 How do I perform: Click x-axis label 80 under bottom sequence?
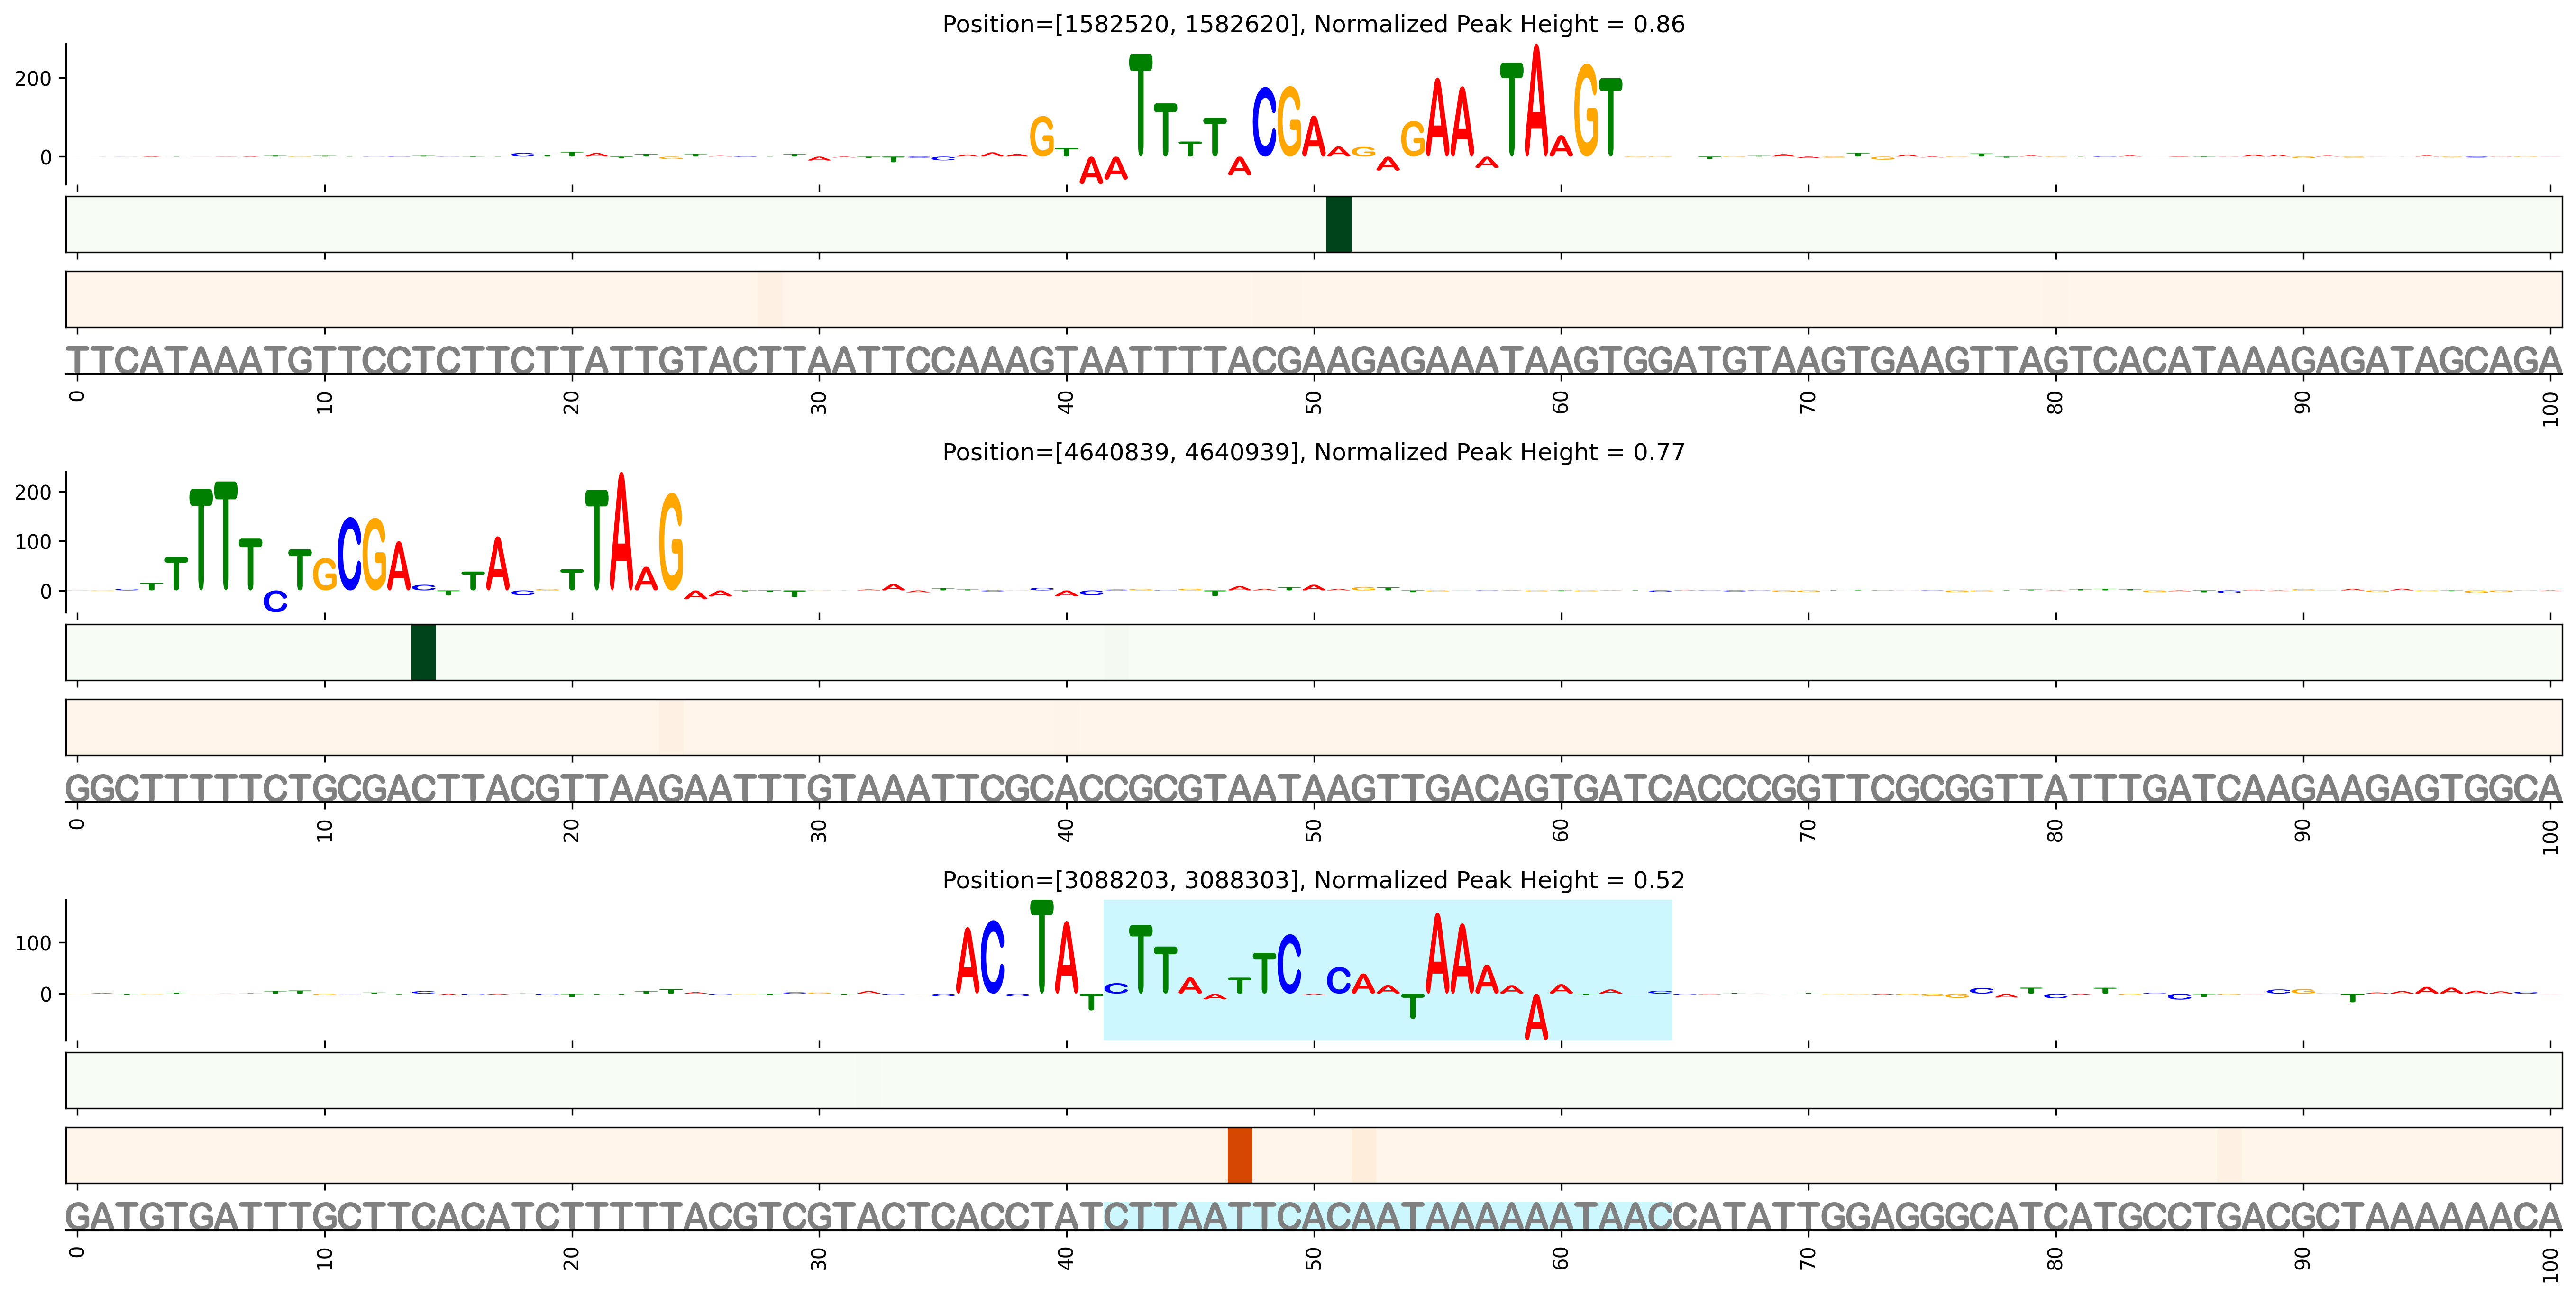[x=2055, y=1258]
